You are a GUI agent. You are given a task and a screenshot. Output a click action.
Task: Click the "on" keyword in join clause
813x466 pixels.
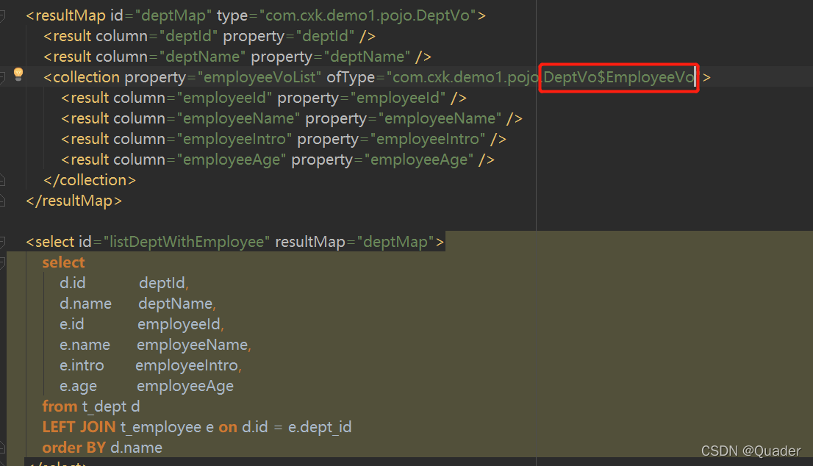228,427
